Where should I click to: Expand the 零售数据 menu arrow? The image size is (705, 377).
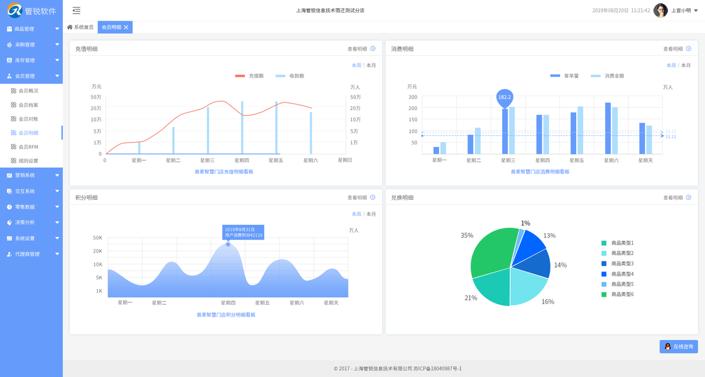pos(57,207)
